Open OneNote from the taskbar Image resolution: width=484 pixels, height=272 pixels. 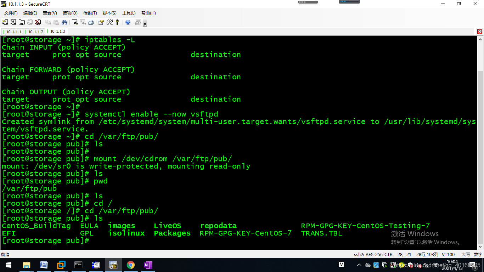click(148, 265)
